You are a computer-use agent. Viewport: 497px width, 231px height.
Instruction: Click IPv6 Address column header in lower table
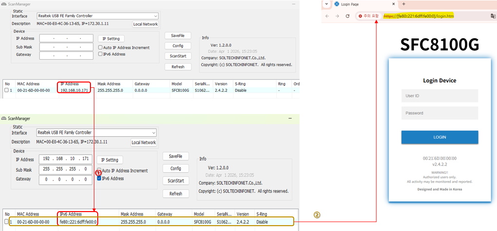(x=71, y=214)
